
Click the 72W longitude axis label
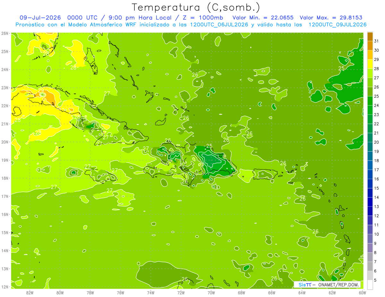pyautogui.click(x=181, y=293)
